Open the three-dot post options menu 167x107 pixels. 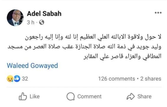tap(158, 13)
